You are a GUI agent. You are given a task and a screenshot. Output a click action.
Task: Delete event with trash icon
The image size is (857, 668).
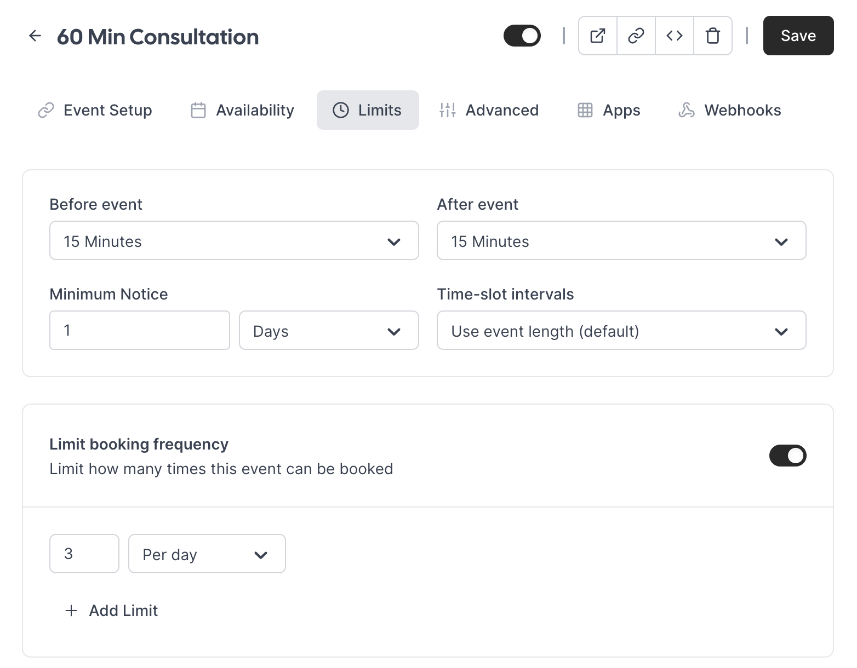click(x=713, y=36)
